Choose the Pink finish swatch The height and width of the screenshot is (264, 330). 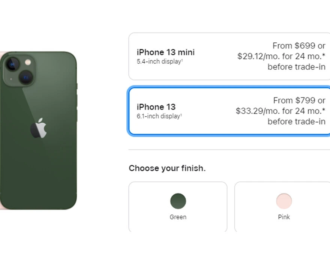[x=283, y=201]
